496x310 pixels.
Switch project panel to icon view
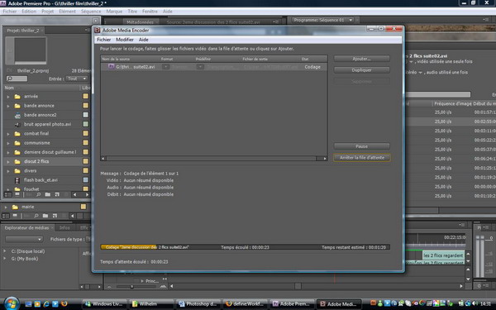pos(17,194)
